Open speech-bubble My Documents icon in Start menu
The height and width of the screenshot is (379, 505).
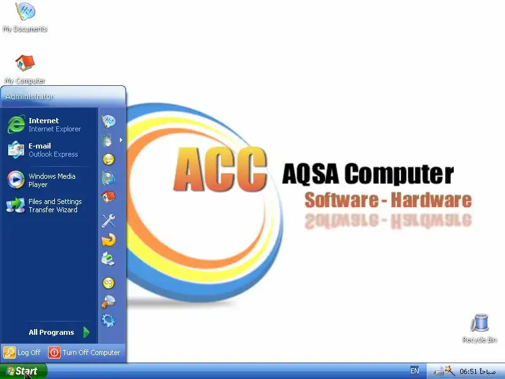109,121
